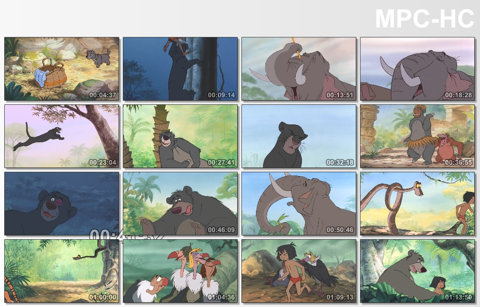
Task: Open the sitting bear frame 00:46:09
Action: pos(180,204)
